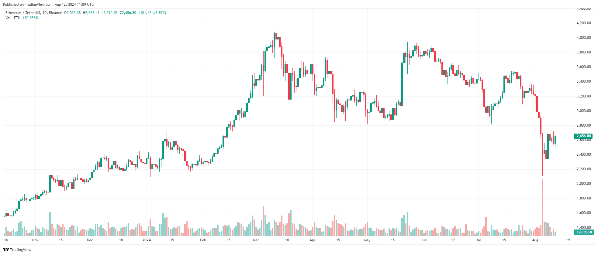Click the closing price C2,656.80 value
This screenshot has height=255, width=598.
(x=128, y=13)
